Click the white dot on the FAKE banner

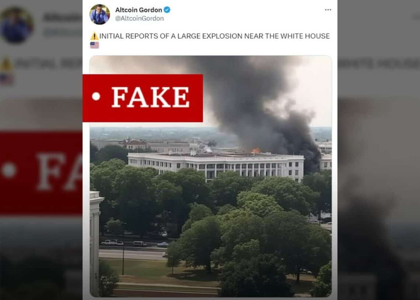96,96
